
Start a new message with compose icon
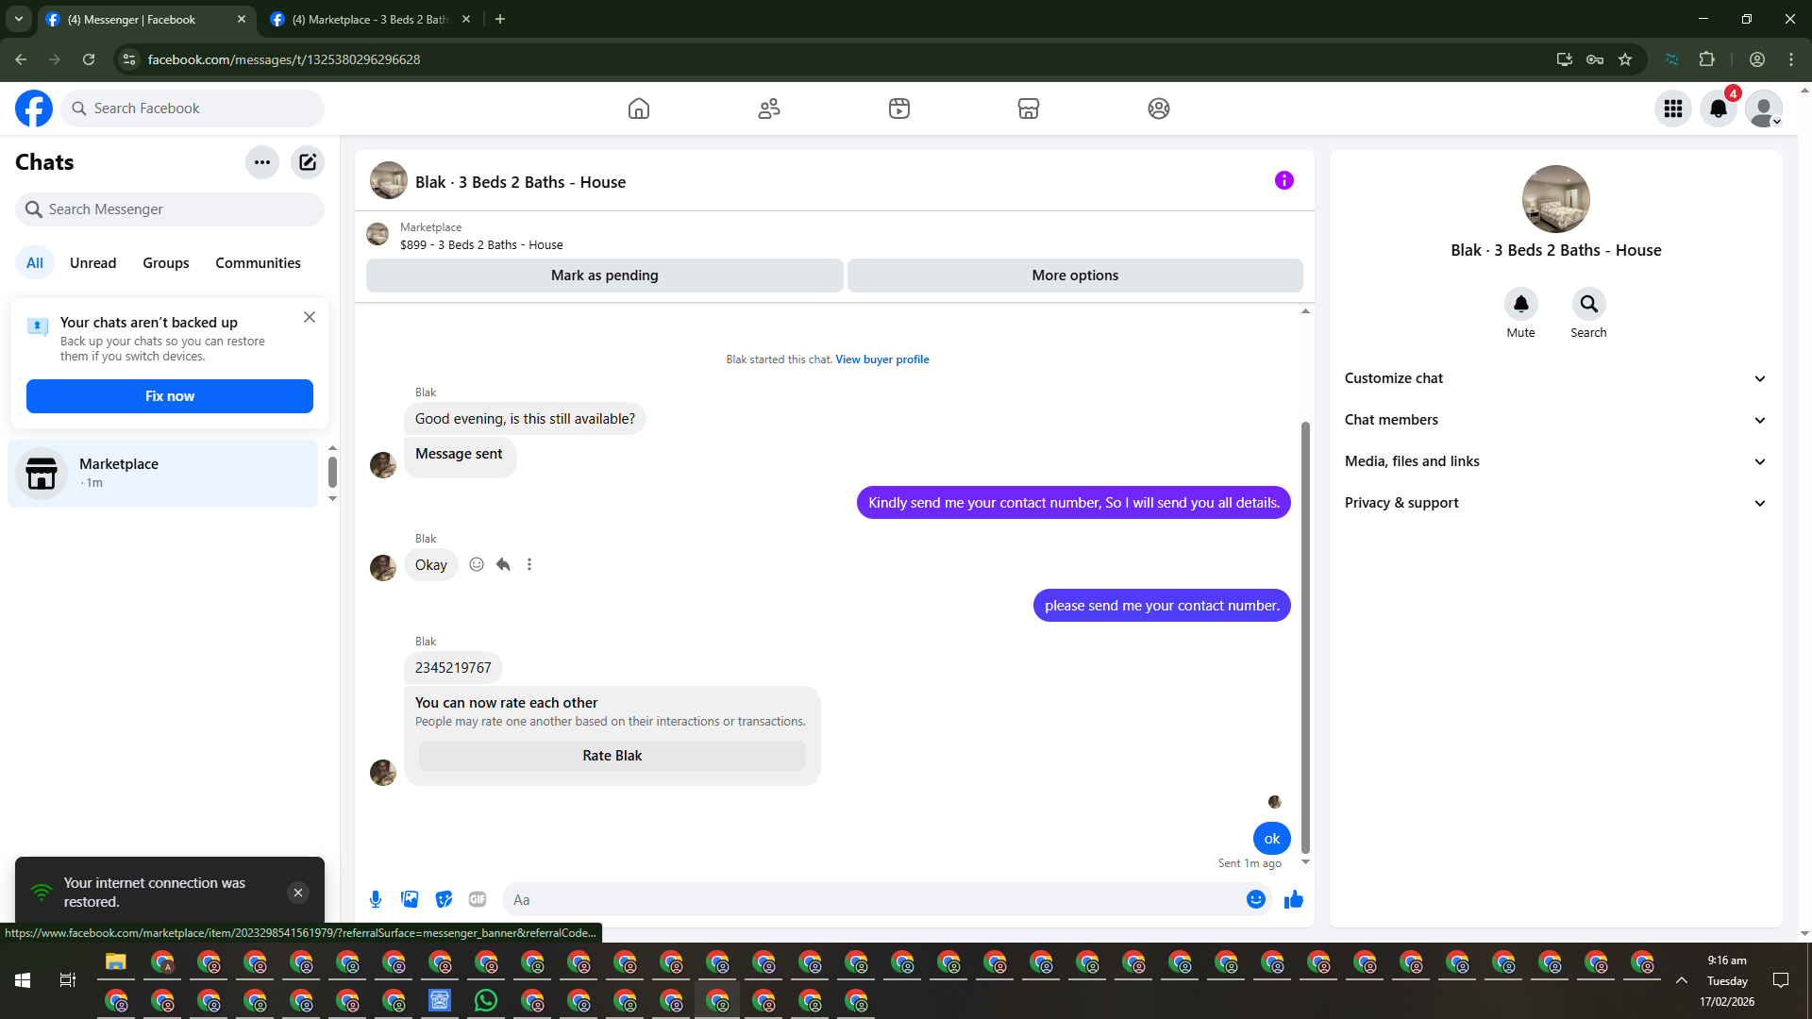click(x=308, y=162)
